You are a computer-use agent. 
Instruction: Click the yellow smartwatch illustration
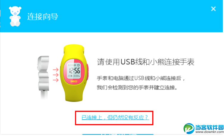click(x=74, y=73)
